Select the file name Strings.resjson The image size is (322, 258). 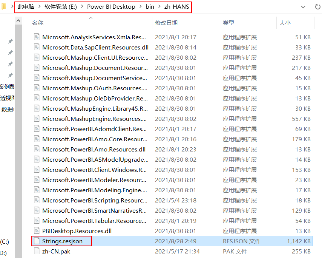pyautogui.click(x=63, y=241)
